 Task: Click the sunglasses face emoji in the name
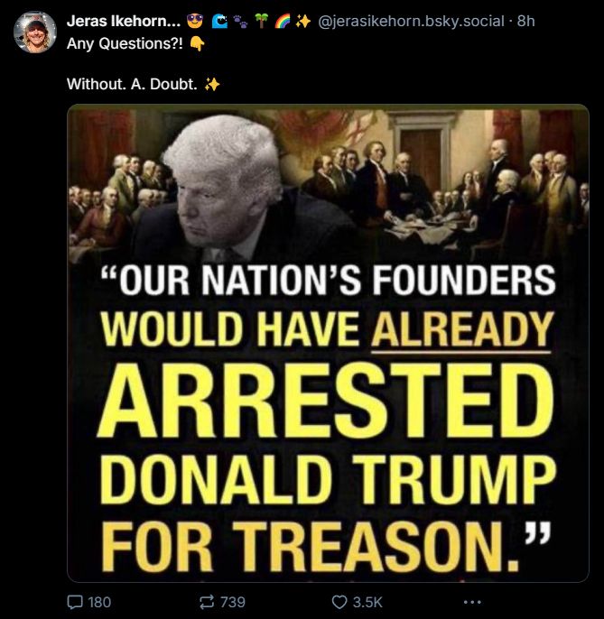195,21
